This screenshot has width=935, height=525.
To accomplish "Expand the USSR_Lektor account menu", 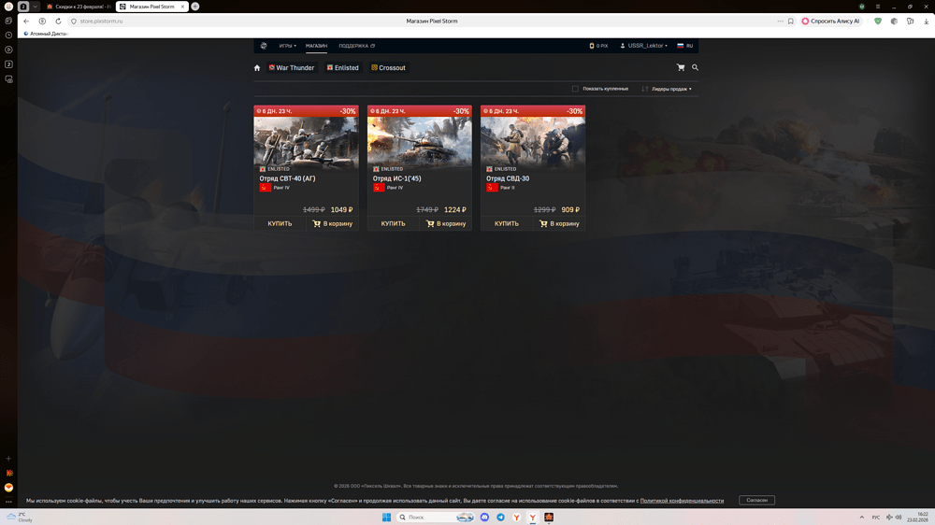I will pyautogui.click(x=645, y=46).
